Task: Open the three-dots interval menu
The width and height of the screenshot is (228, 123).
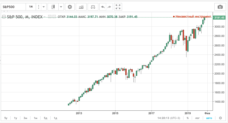Action: click(39, 7)
